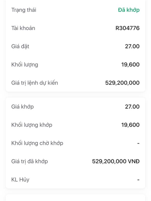Tap the Tài khoản label

[x=23, y=28]
